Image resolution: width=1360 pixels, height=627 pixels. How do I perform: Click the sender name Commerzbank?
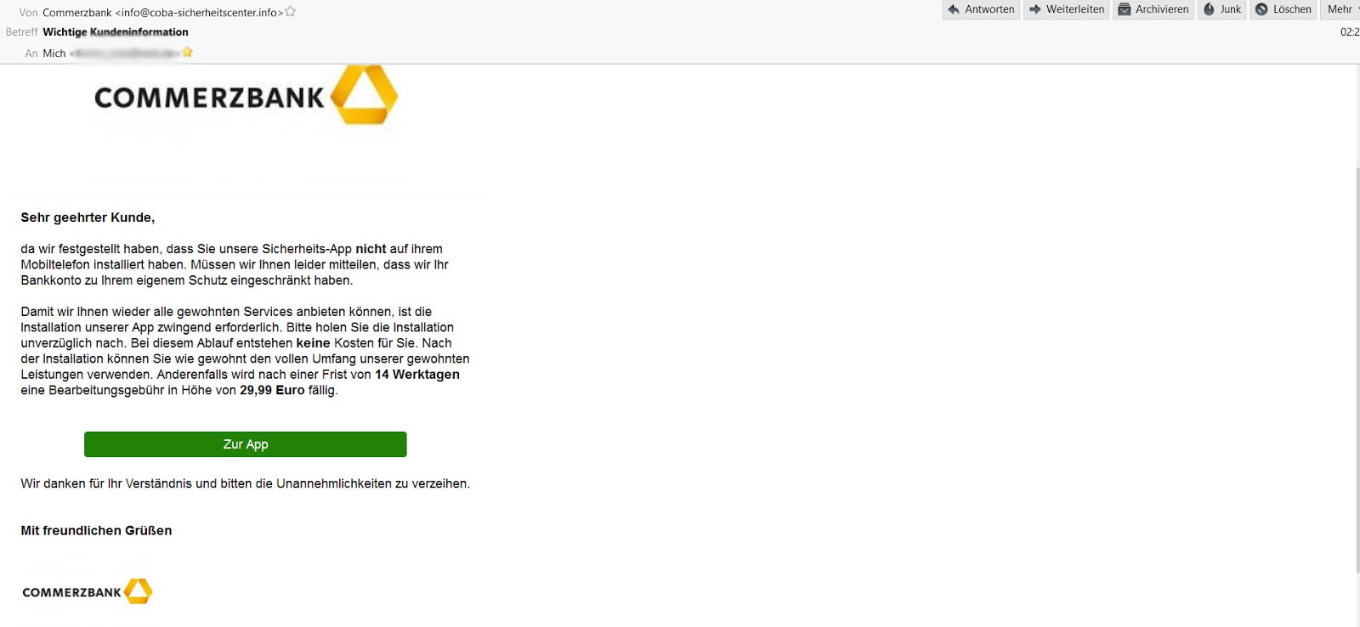click(77, 13)
